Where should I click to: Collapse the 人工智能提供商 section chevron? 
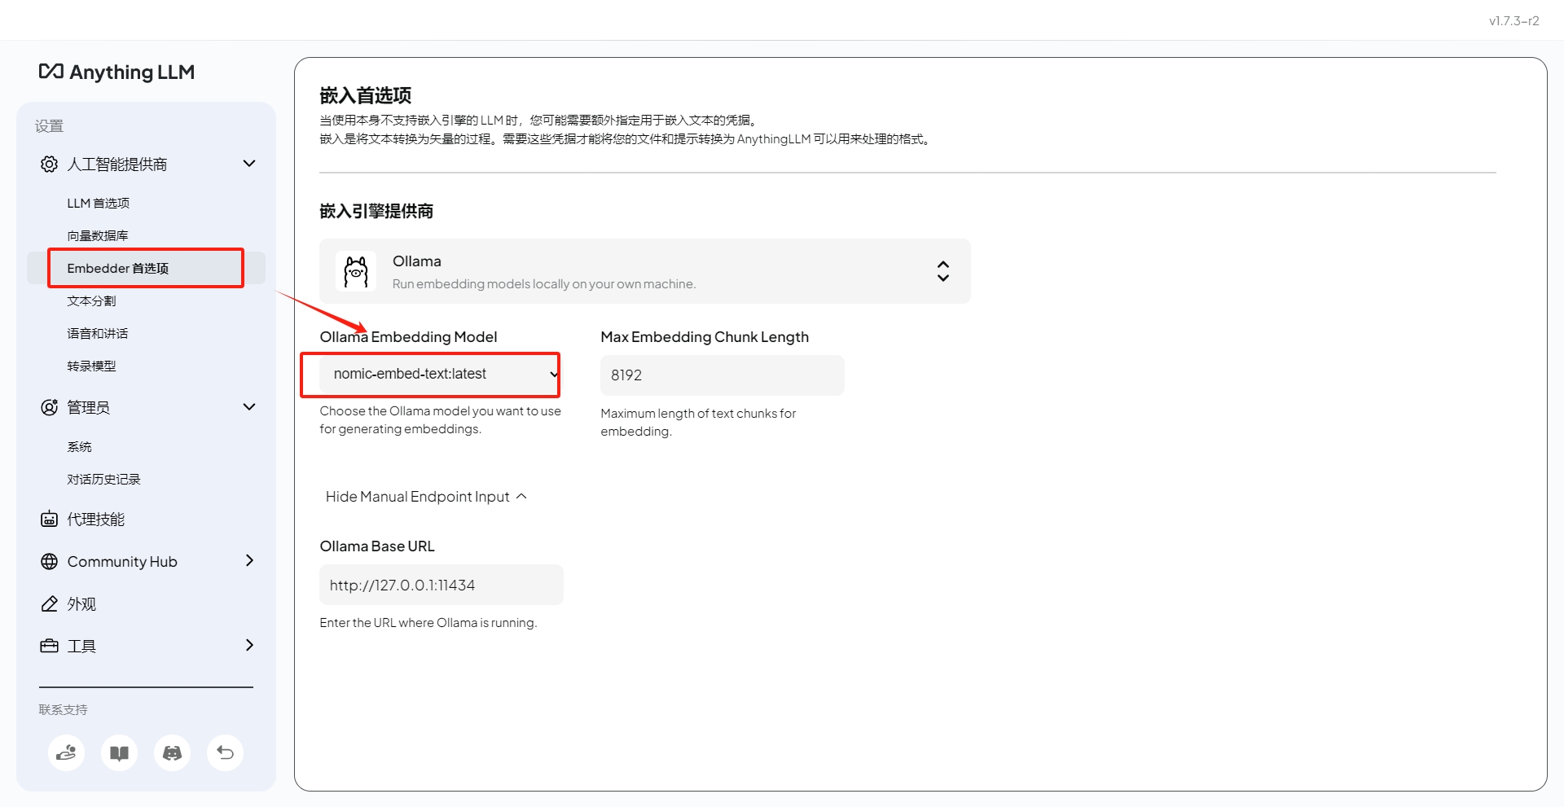tap(249, 164)
